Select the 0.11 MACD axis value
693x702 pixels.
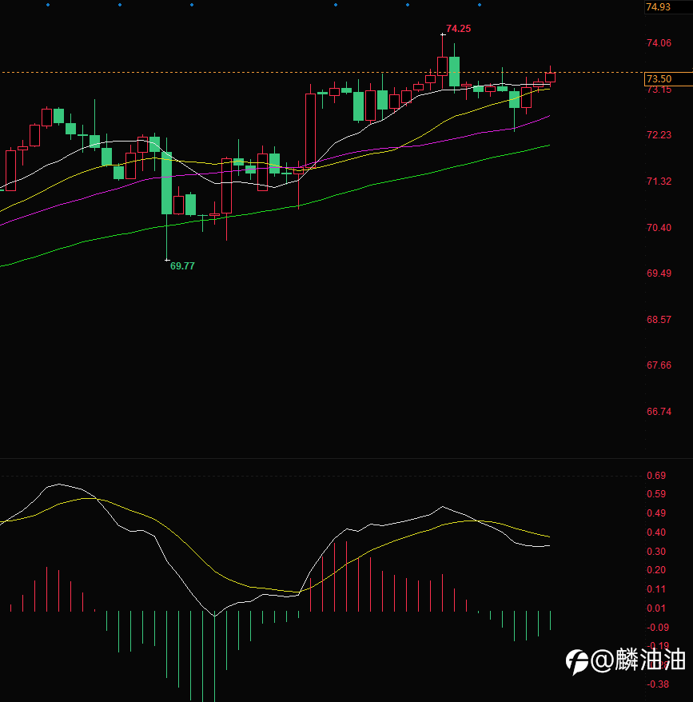[x=656, y=589]
